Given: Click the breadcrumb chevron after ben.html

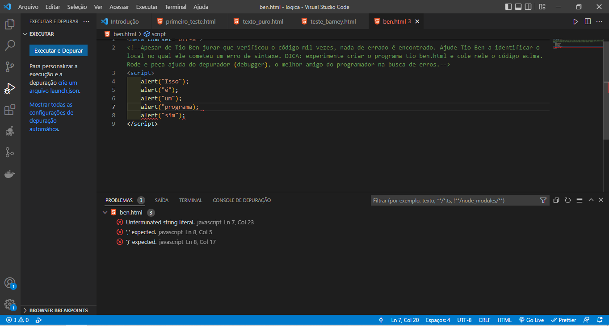Looking at the screenshot, I should [x=140, y=34].
